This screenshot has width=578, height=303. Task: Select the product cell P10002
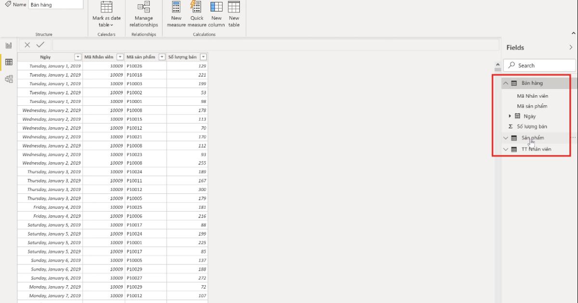pyautogui.click(x=146, y=92)
